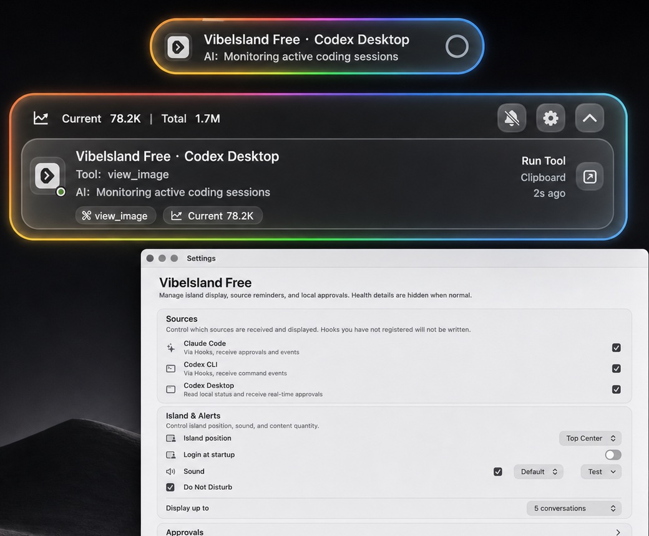649x536 pixels.
Task: Click the Clipboard label in session card
Action: (x=543, y=177)
